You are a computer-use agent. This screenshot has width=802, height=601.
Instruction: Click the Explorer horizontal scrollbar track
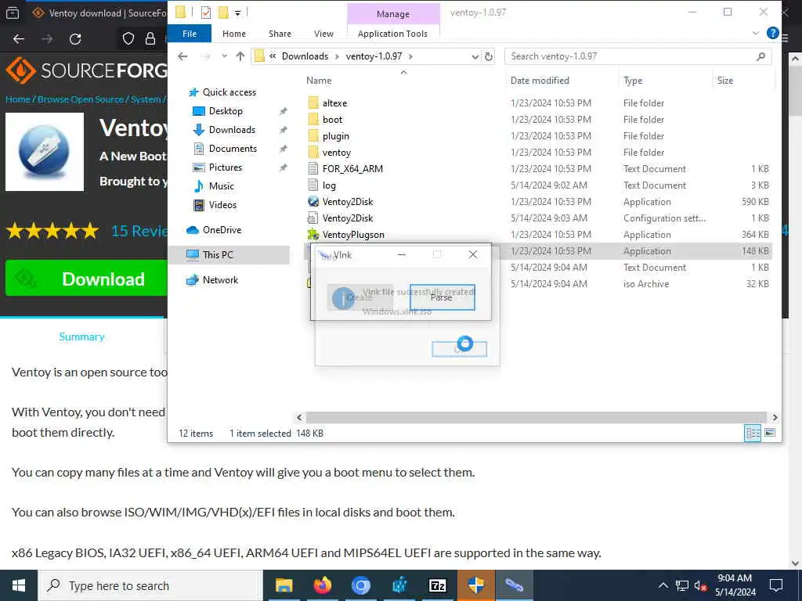(x=536, y=418)
